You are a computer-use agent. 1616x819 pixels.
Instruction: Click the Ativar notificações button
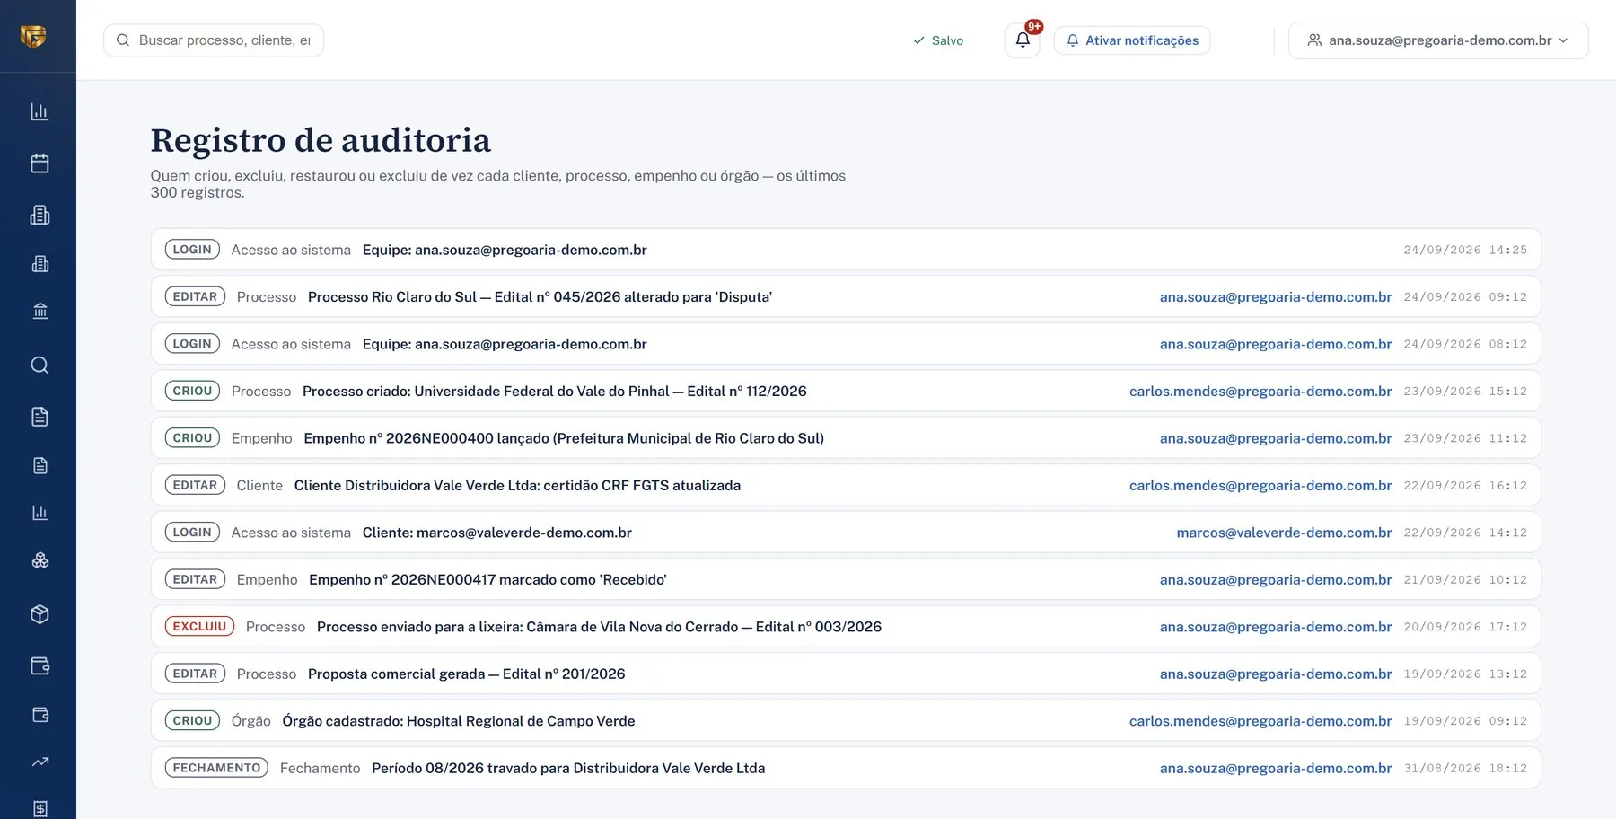[1132, 40]
